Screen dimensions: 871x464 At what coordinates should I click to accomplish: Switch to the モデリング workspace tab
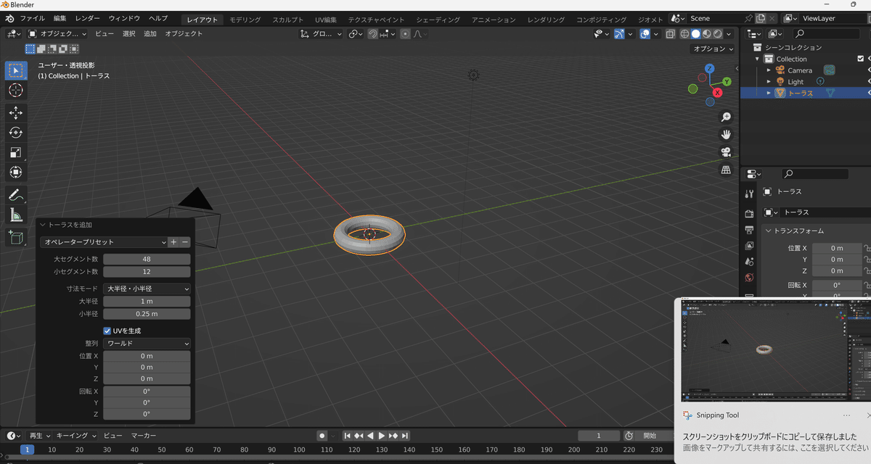click(245, 20)
